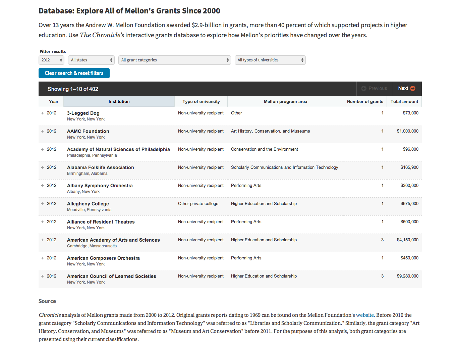Click the Showing 1–10 of 402 text
This screenshot has height=345, width=456.
73,89
